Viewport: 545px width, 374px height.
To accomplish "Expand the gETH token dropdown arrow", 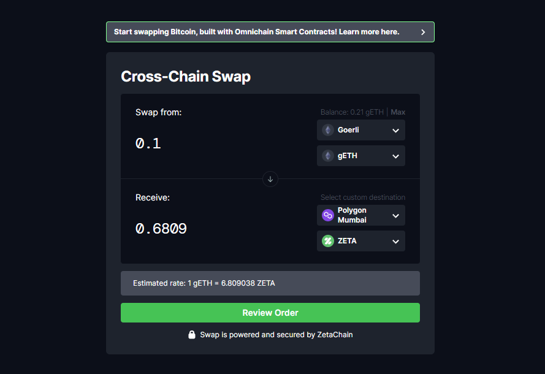I will (x=395, y=156).
